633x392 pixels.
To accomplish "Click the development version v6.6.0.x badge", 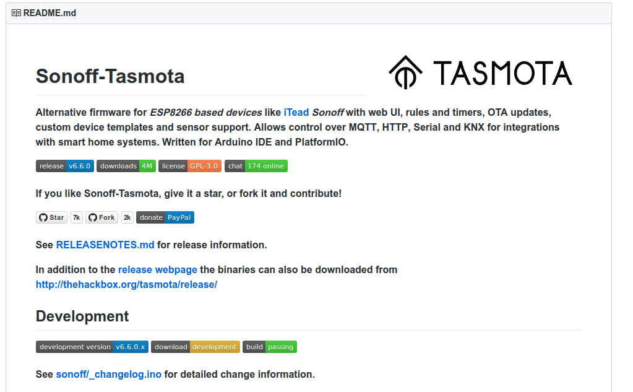I will click(92, 347).
